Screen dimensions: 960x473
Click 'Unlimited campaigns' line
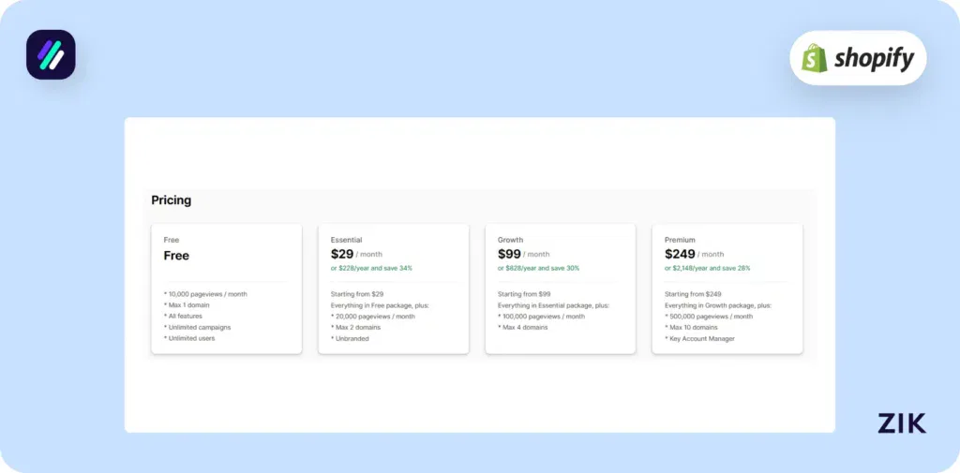click(197, 328)
